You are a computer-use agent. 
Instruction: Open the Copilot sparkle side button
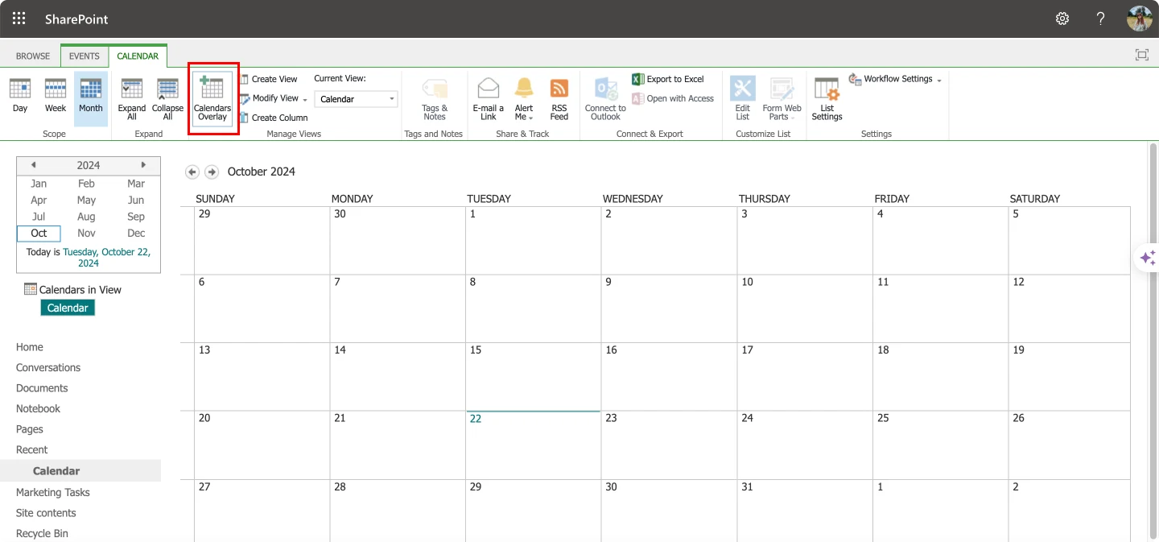(x=1147, y=258)
